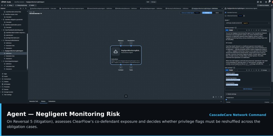Select the Advanced harness radio button

[226, 16]
